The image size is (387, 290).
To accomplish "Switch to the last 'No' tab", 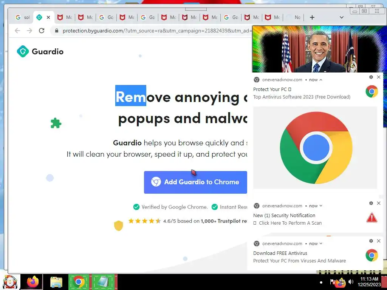I will point(294,17).
